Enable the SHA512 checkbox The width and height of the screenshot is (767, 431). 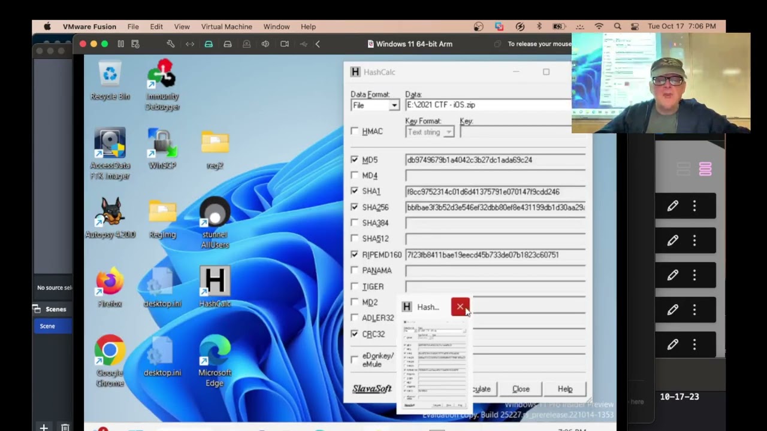tap(355, 238)
